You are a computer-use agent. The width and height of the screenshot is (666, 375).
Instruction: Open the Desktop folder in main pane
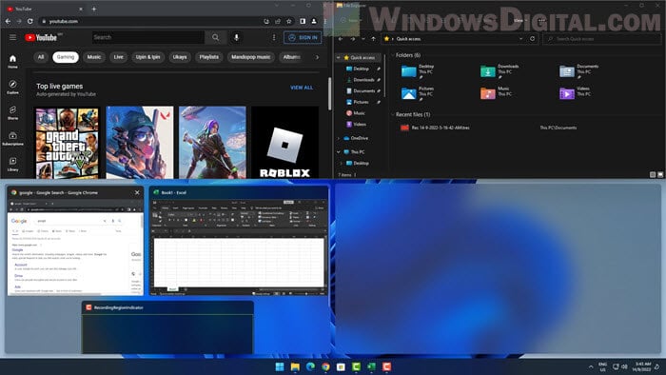pyautogui.click(x=418, y=71)
